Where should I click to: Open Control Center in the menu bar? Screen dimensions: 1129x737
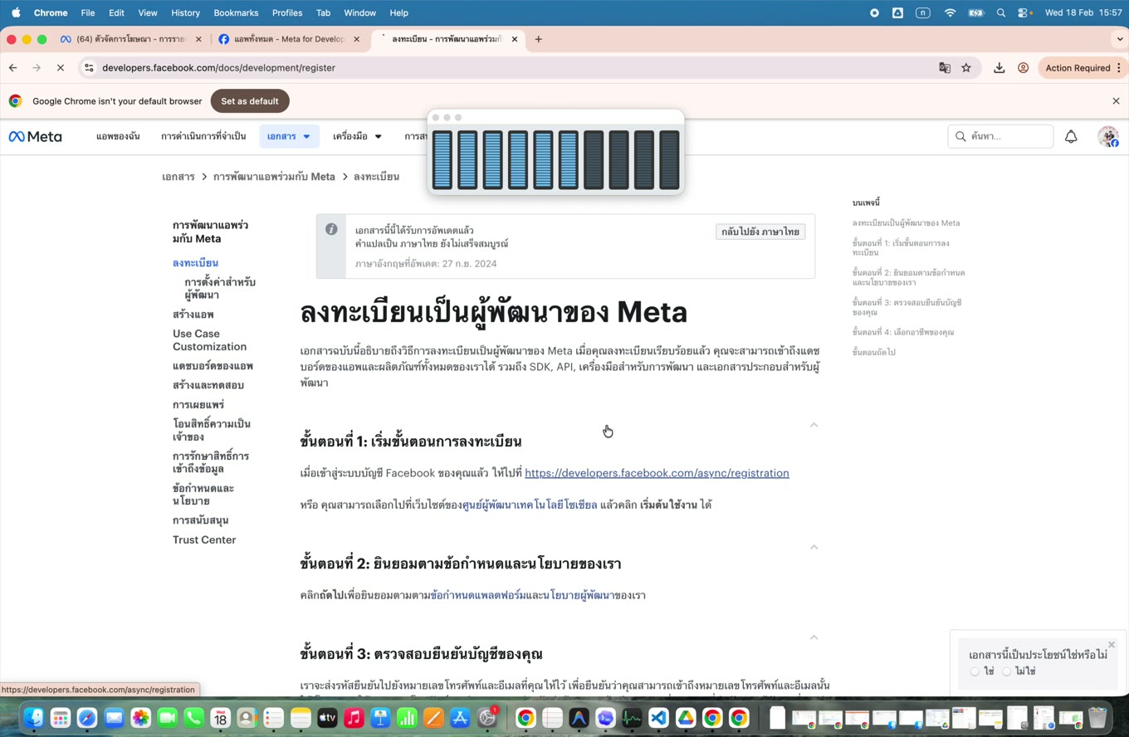(1024, 12)
